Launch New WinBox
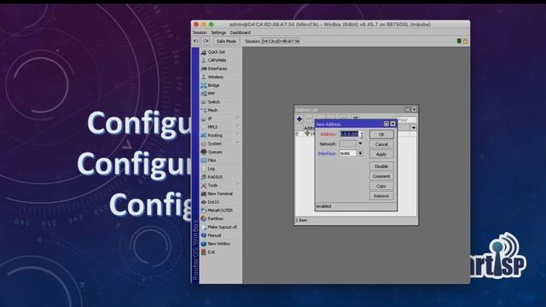The image size is (546, 307). [221, 244]
